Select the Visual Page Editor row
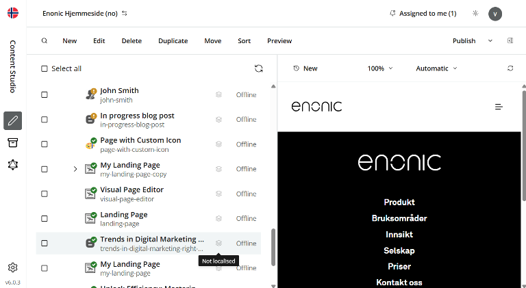526x288 pixels. (x=148, y=194)
